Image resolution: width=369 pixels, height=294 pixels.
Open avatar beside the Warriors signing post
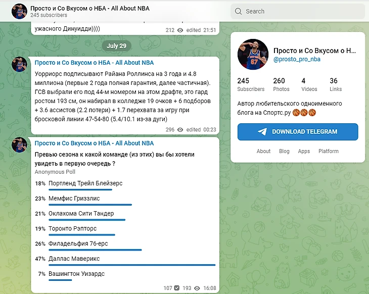click(x=19, y=64)
